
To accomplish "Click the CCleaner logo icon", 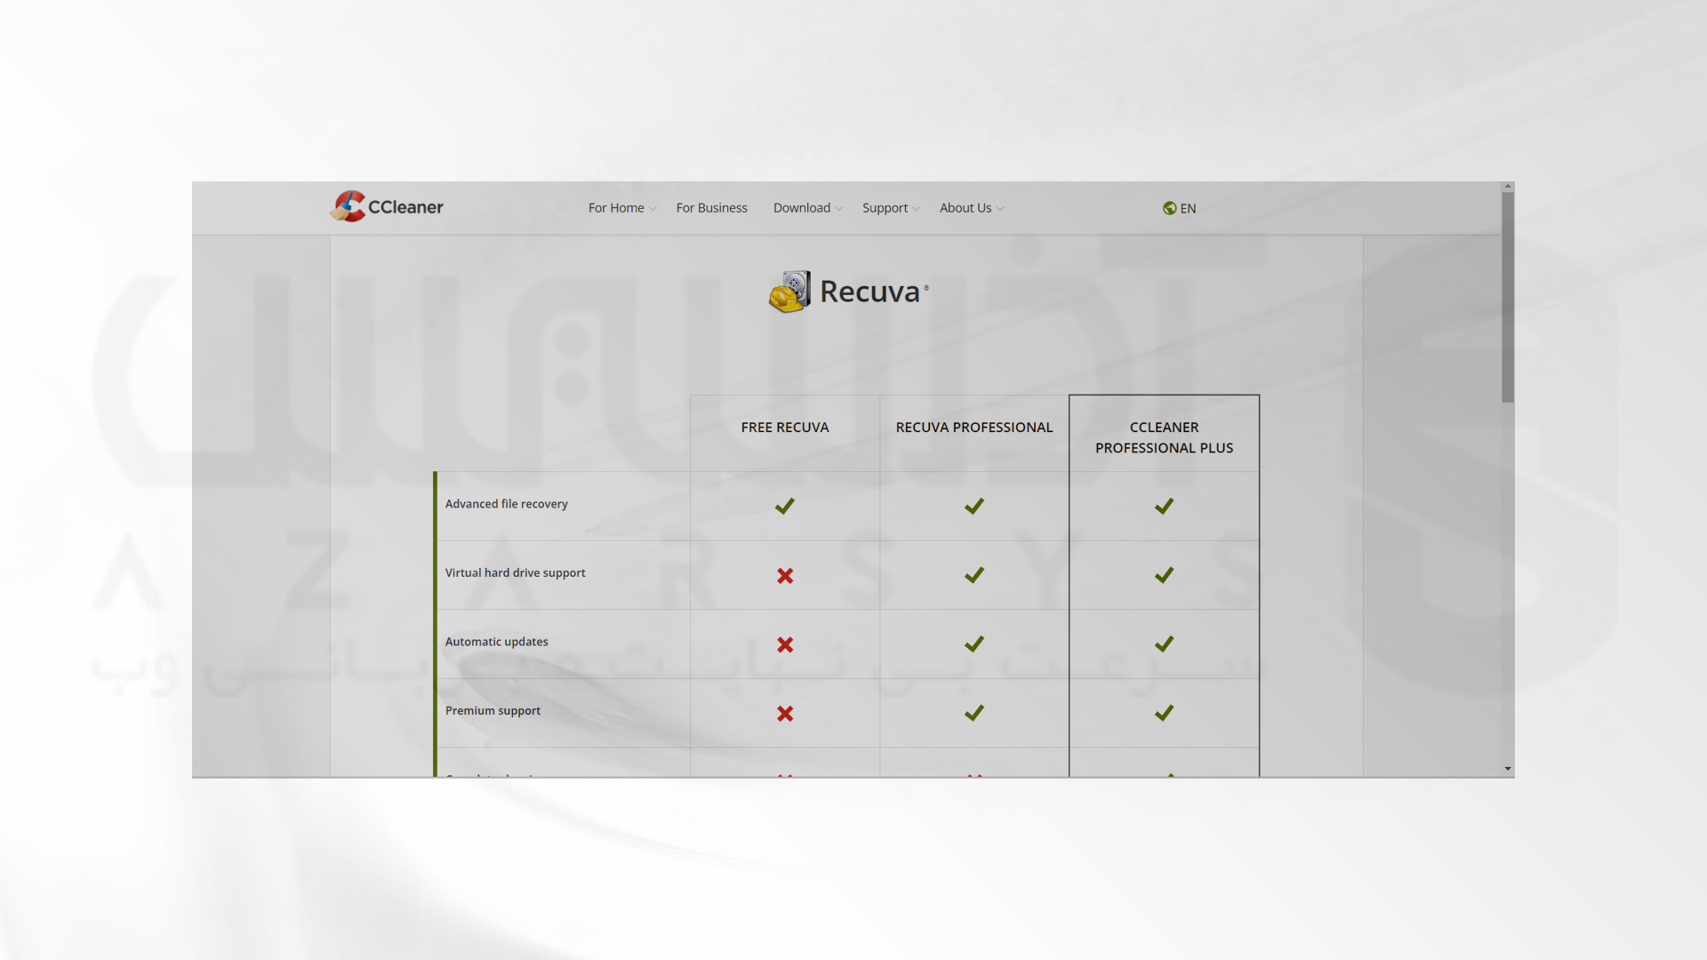I will 348,206.
